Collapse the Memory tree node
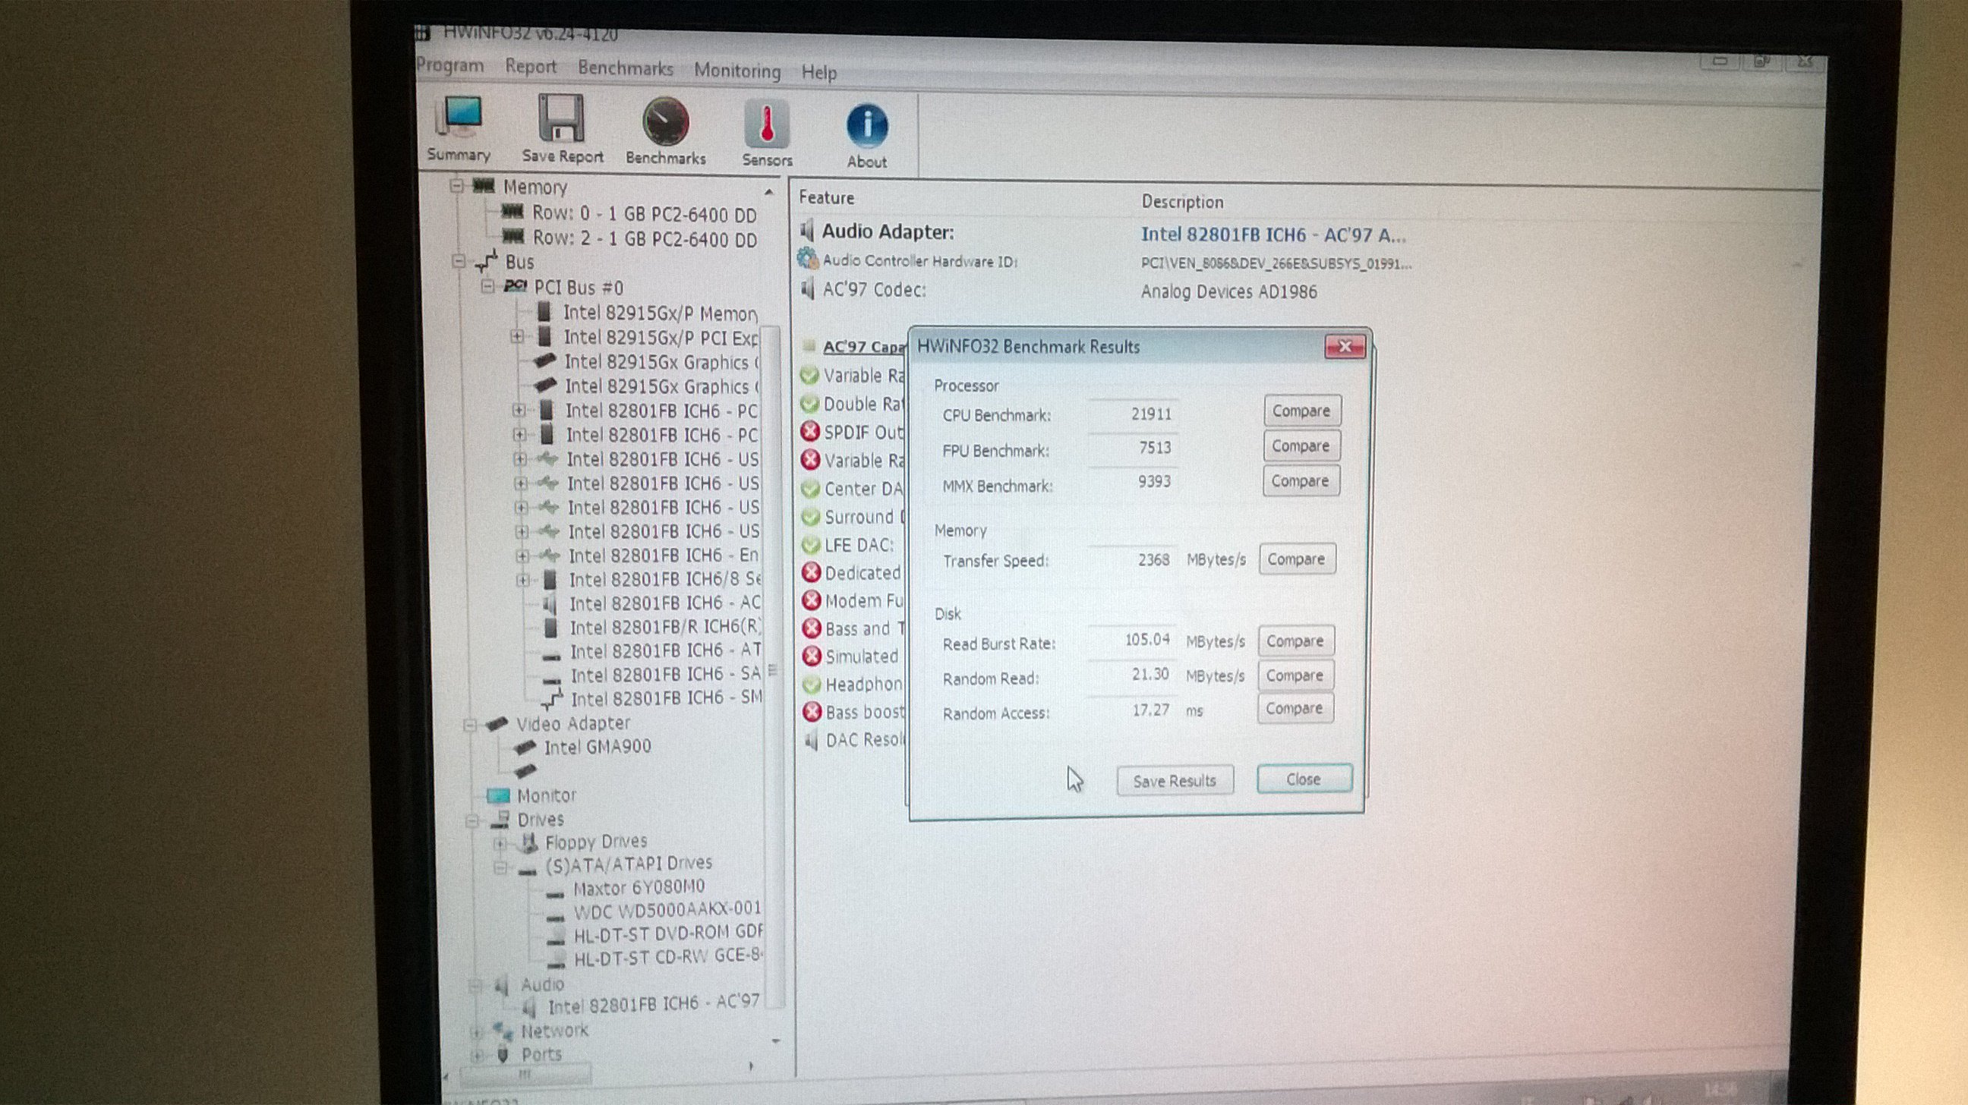Viewport: 1968px width, 1105px height. point(457,186)
